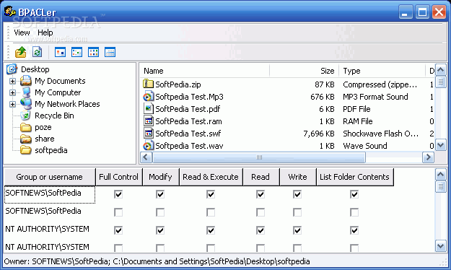Select the My Computer icon
This screenshot has height=270, width=451.
[25, 92]
